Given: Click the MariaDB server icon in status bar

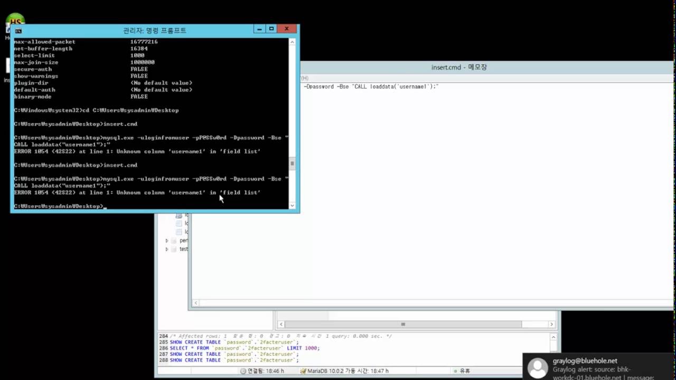Looking at the screenshot, I should coord(303,371).
